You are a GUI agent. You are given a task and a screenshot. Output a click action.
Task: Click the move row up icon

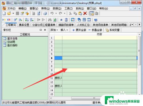coord(15,20)
